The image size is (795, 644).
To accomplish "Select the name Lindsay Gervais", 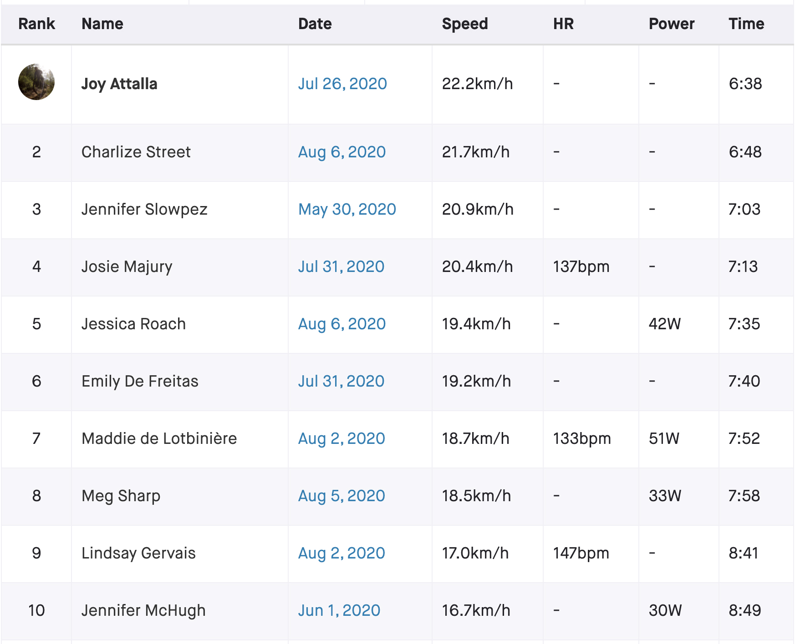I will pos(138,553).
